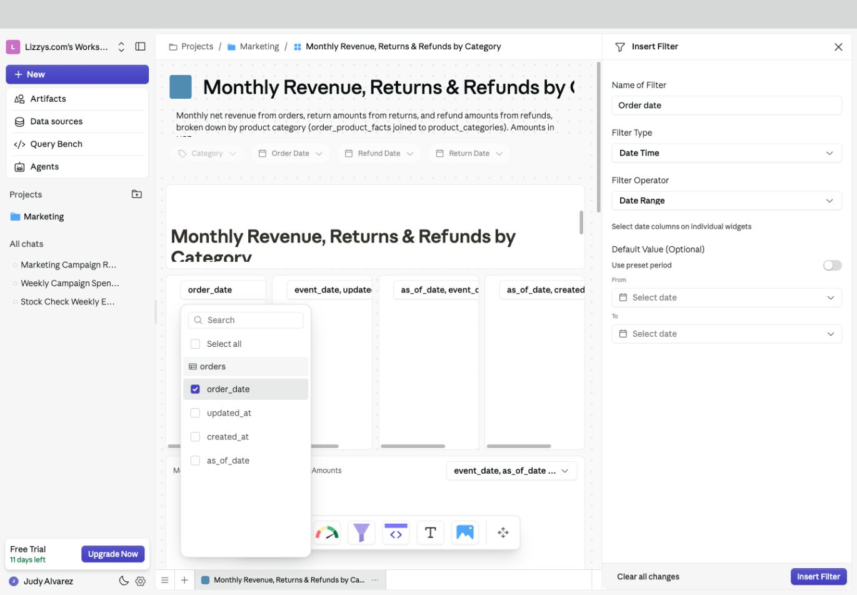
Task: Add new project folder icon
Action: point(137,194)
